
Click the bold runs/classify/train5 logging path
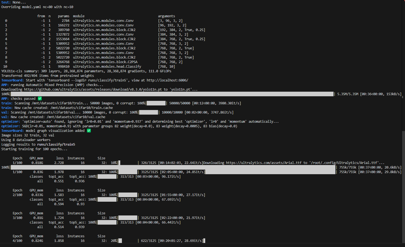tap(56, 145)
